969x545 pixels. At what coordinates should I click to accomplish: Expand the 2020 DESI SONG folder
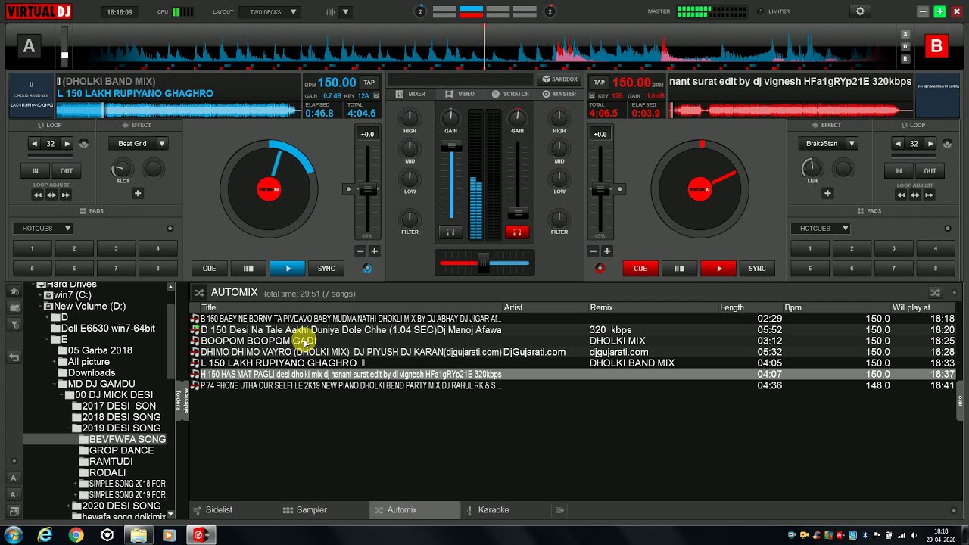pos(67,506)
